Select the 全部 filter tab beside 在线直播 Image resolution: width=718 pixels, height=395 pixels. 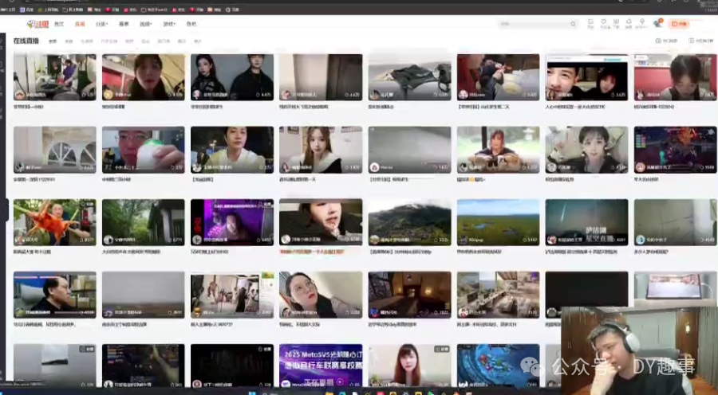(53, 41)
